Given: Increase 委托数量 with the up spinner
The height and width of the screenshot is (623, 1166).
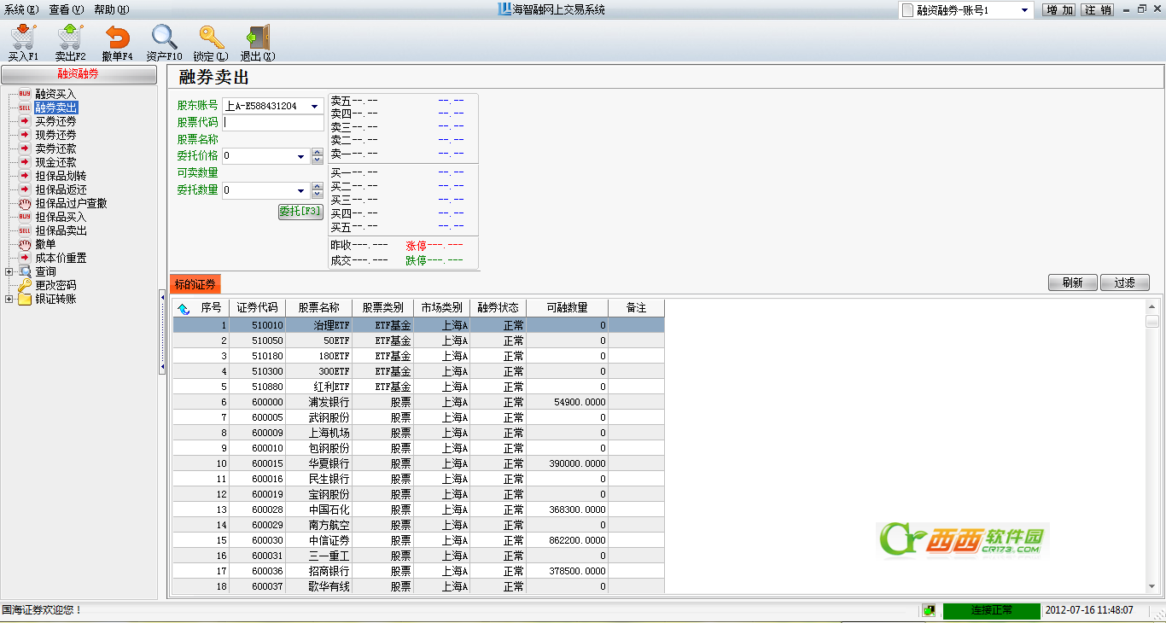Looking at the screenshot, I should click(318, 188).
